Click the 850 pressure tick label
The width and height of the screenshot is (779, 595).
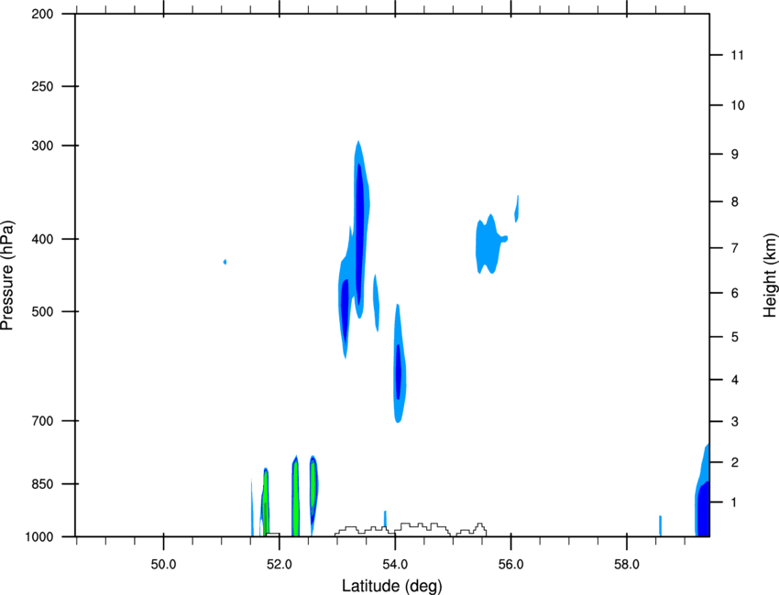[42, 484]
